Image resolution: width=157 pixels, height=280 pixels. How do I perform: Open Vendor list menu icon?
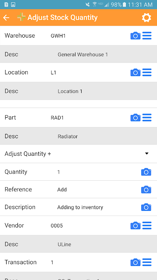pos(147,226)
